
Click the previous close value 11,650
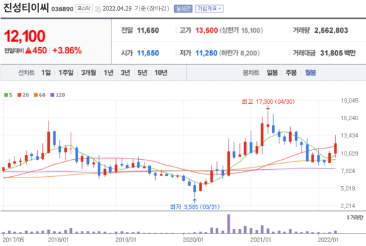(148, 30)
